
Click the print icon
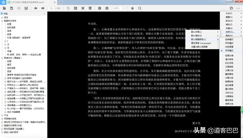[x=19, y=8]
